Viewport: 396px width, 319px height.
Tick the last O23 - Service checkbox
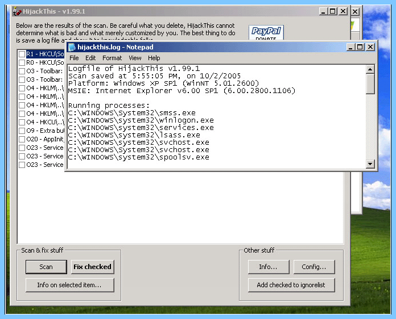pos(22,165)
